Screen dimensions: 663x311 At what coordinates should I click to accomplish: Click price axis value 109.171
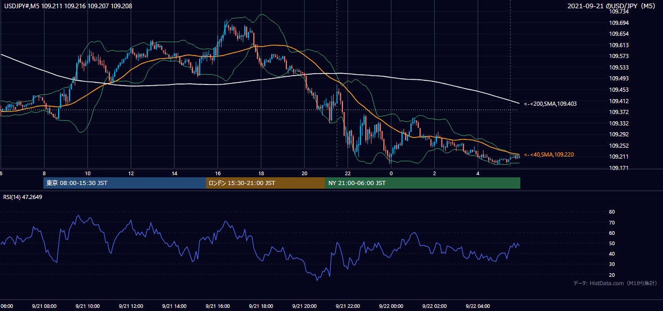pos(618,168)
